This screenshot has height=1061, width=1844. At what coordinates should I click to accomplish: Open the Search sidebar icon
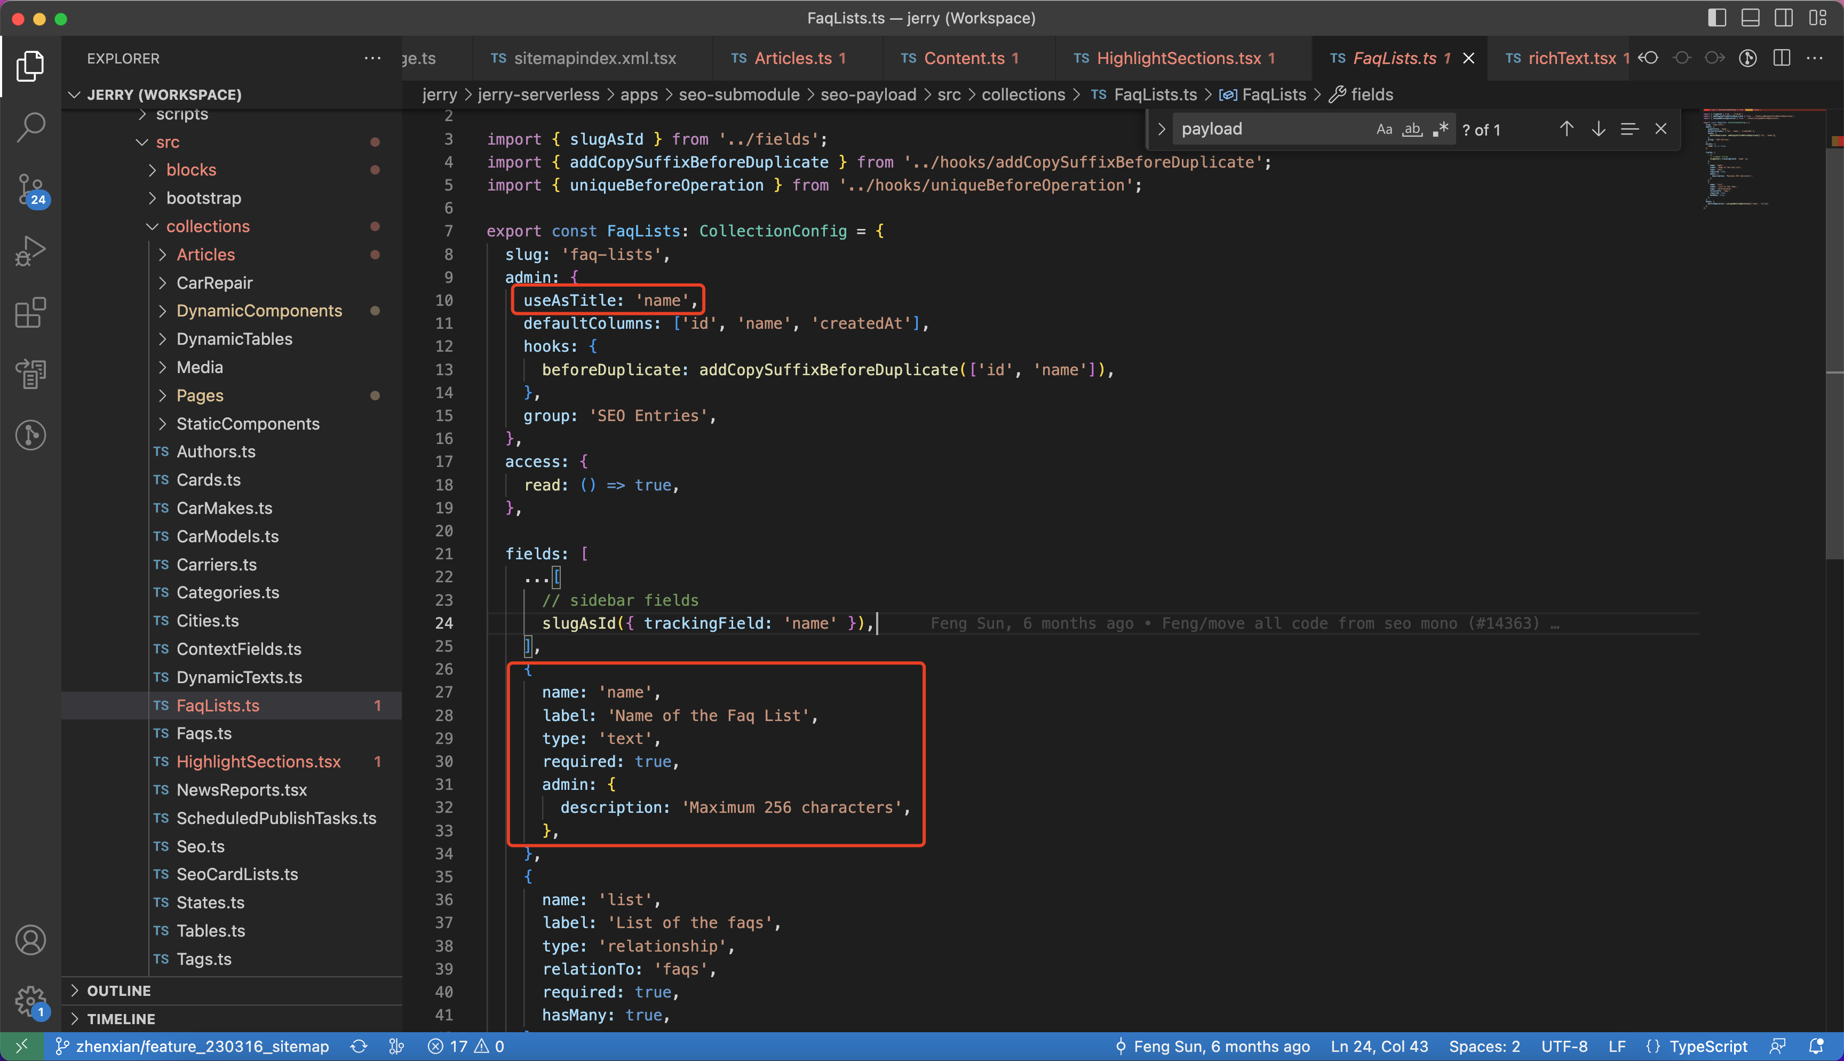(30, 126)
